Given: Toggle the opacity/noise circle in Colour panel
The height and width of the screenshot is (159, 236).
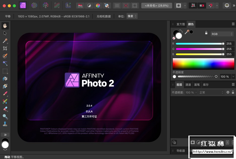Looking at the screenshot, I should tap(174, 77).
